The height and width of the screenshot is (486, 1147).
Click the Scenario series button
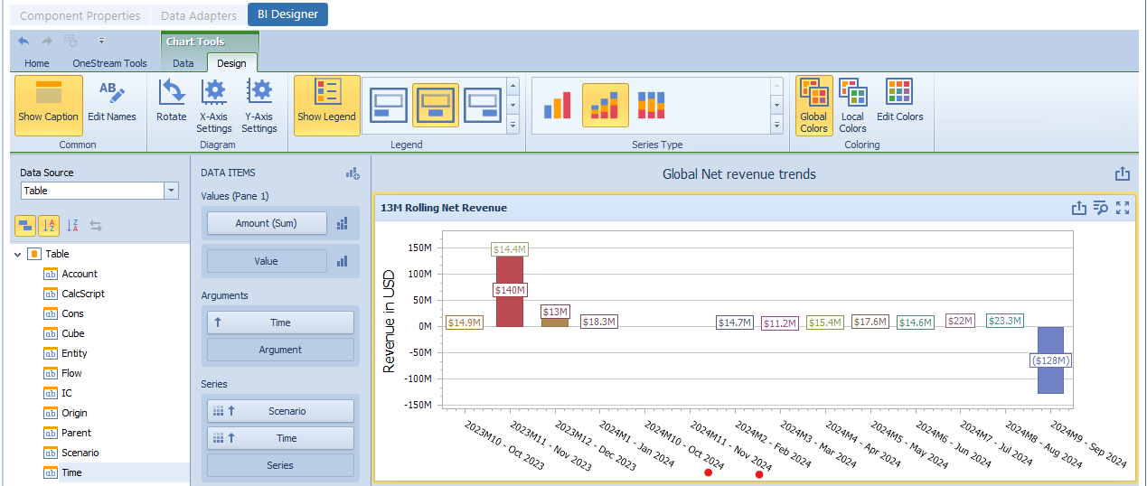(280, 411)
